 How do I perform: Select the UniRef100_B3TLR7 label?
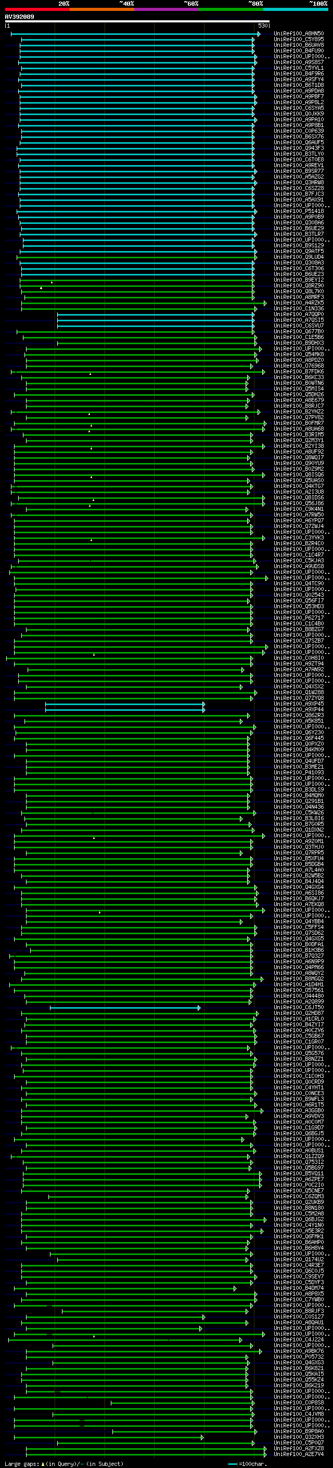click(299, 234)
